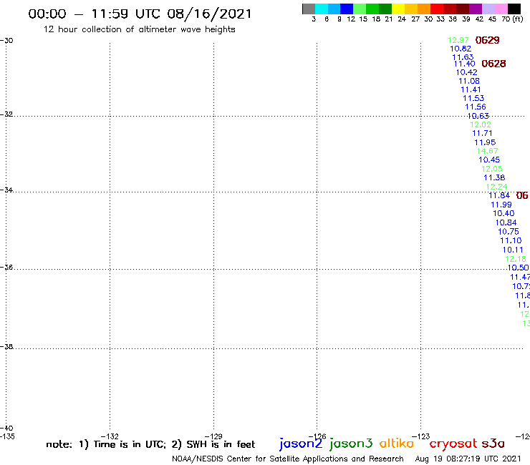Click the green wave height value '12.18'
This screenshot has height=465, width=530.
click(516, 259)
